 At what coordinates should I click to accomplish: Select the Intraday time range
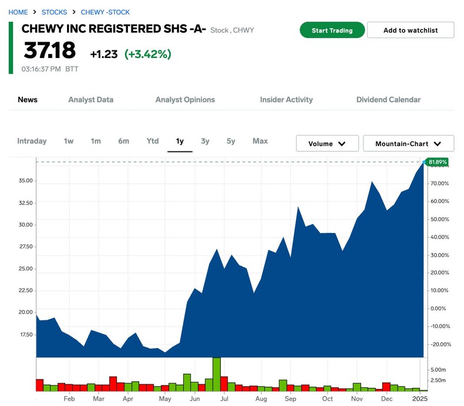(32, 141)
